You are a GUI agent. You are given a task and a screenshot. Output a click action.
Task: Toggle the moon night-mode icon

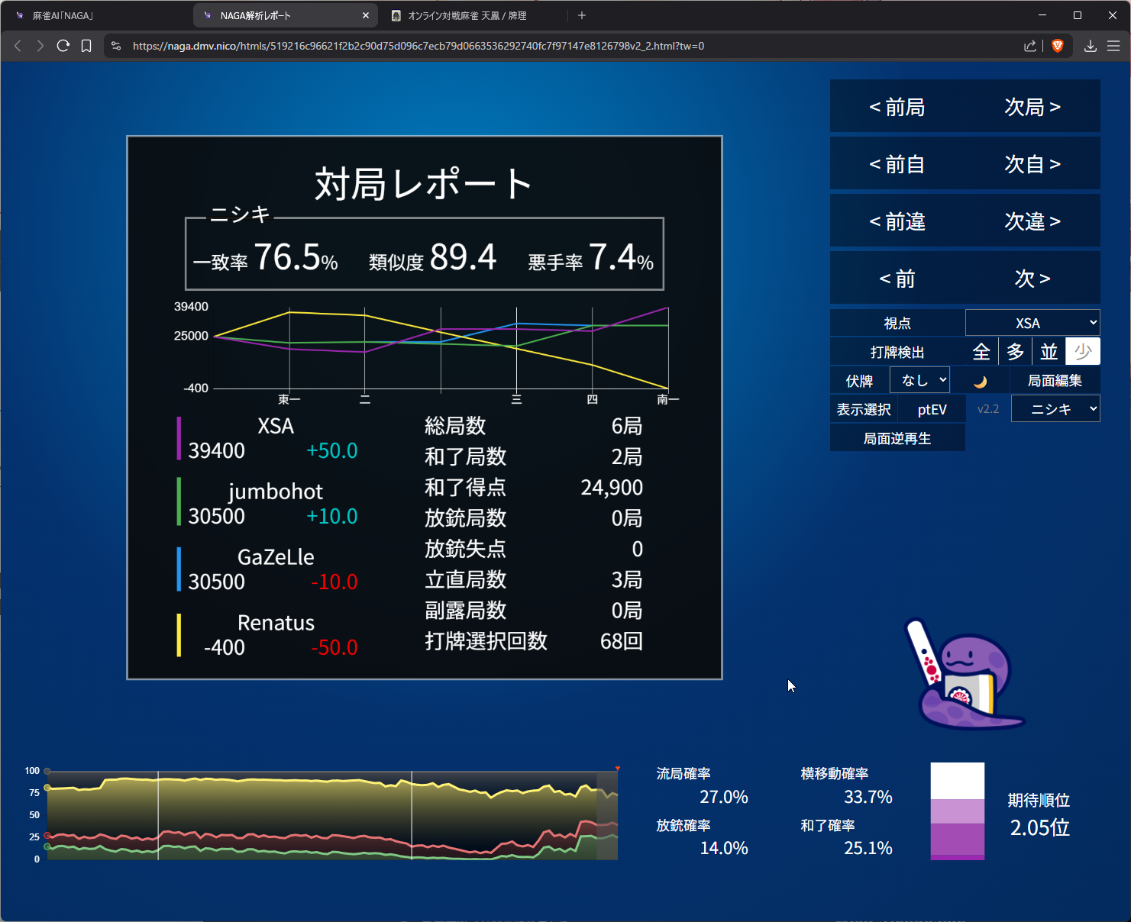(981, 381)
